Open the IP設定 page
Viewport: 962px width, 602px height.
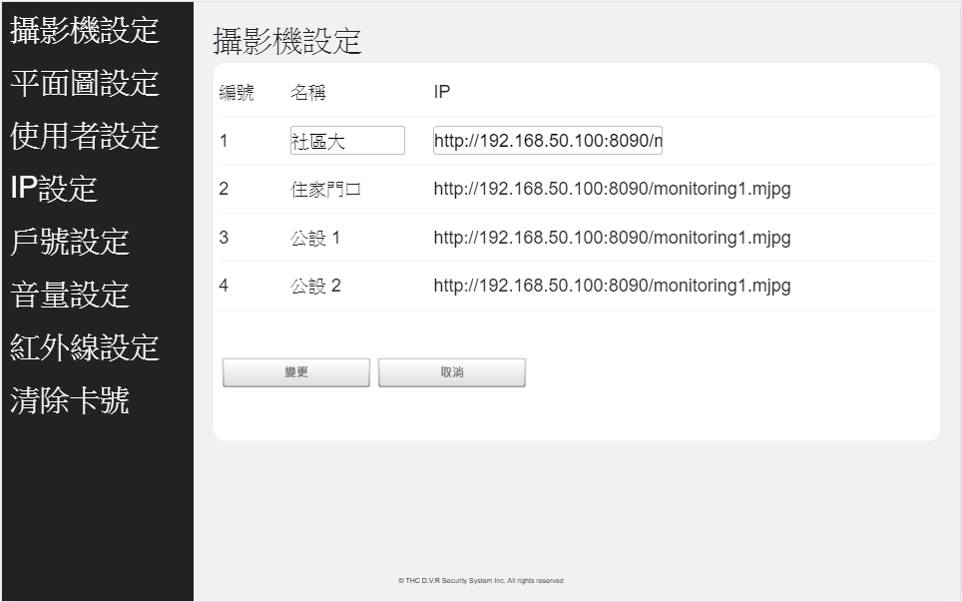click(54, 189)
